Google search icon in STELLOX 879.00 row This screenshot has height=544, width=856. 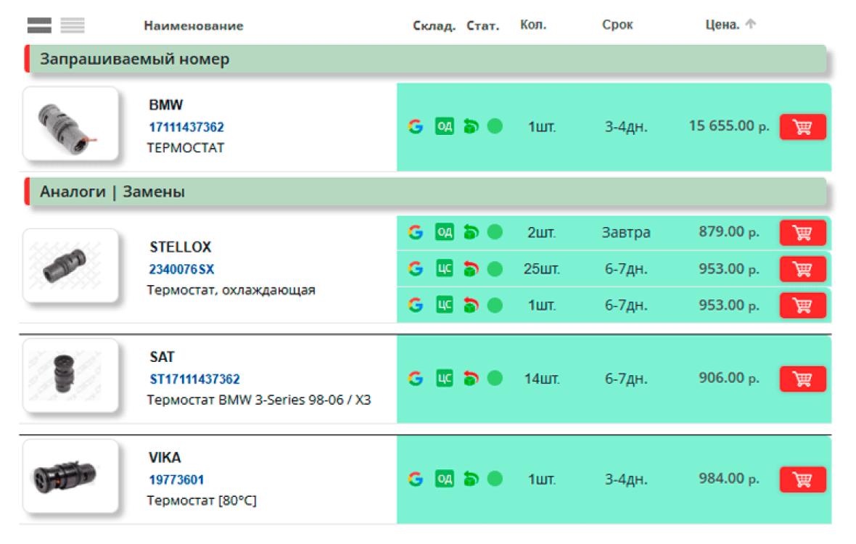click(x=416, y=232)
